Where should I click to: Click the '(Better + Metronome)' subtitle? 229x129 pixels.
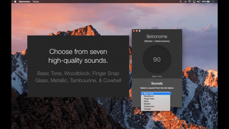point(157,41)
